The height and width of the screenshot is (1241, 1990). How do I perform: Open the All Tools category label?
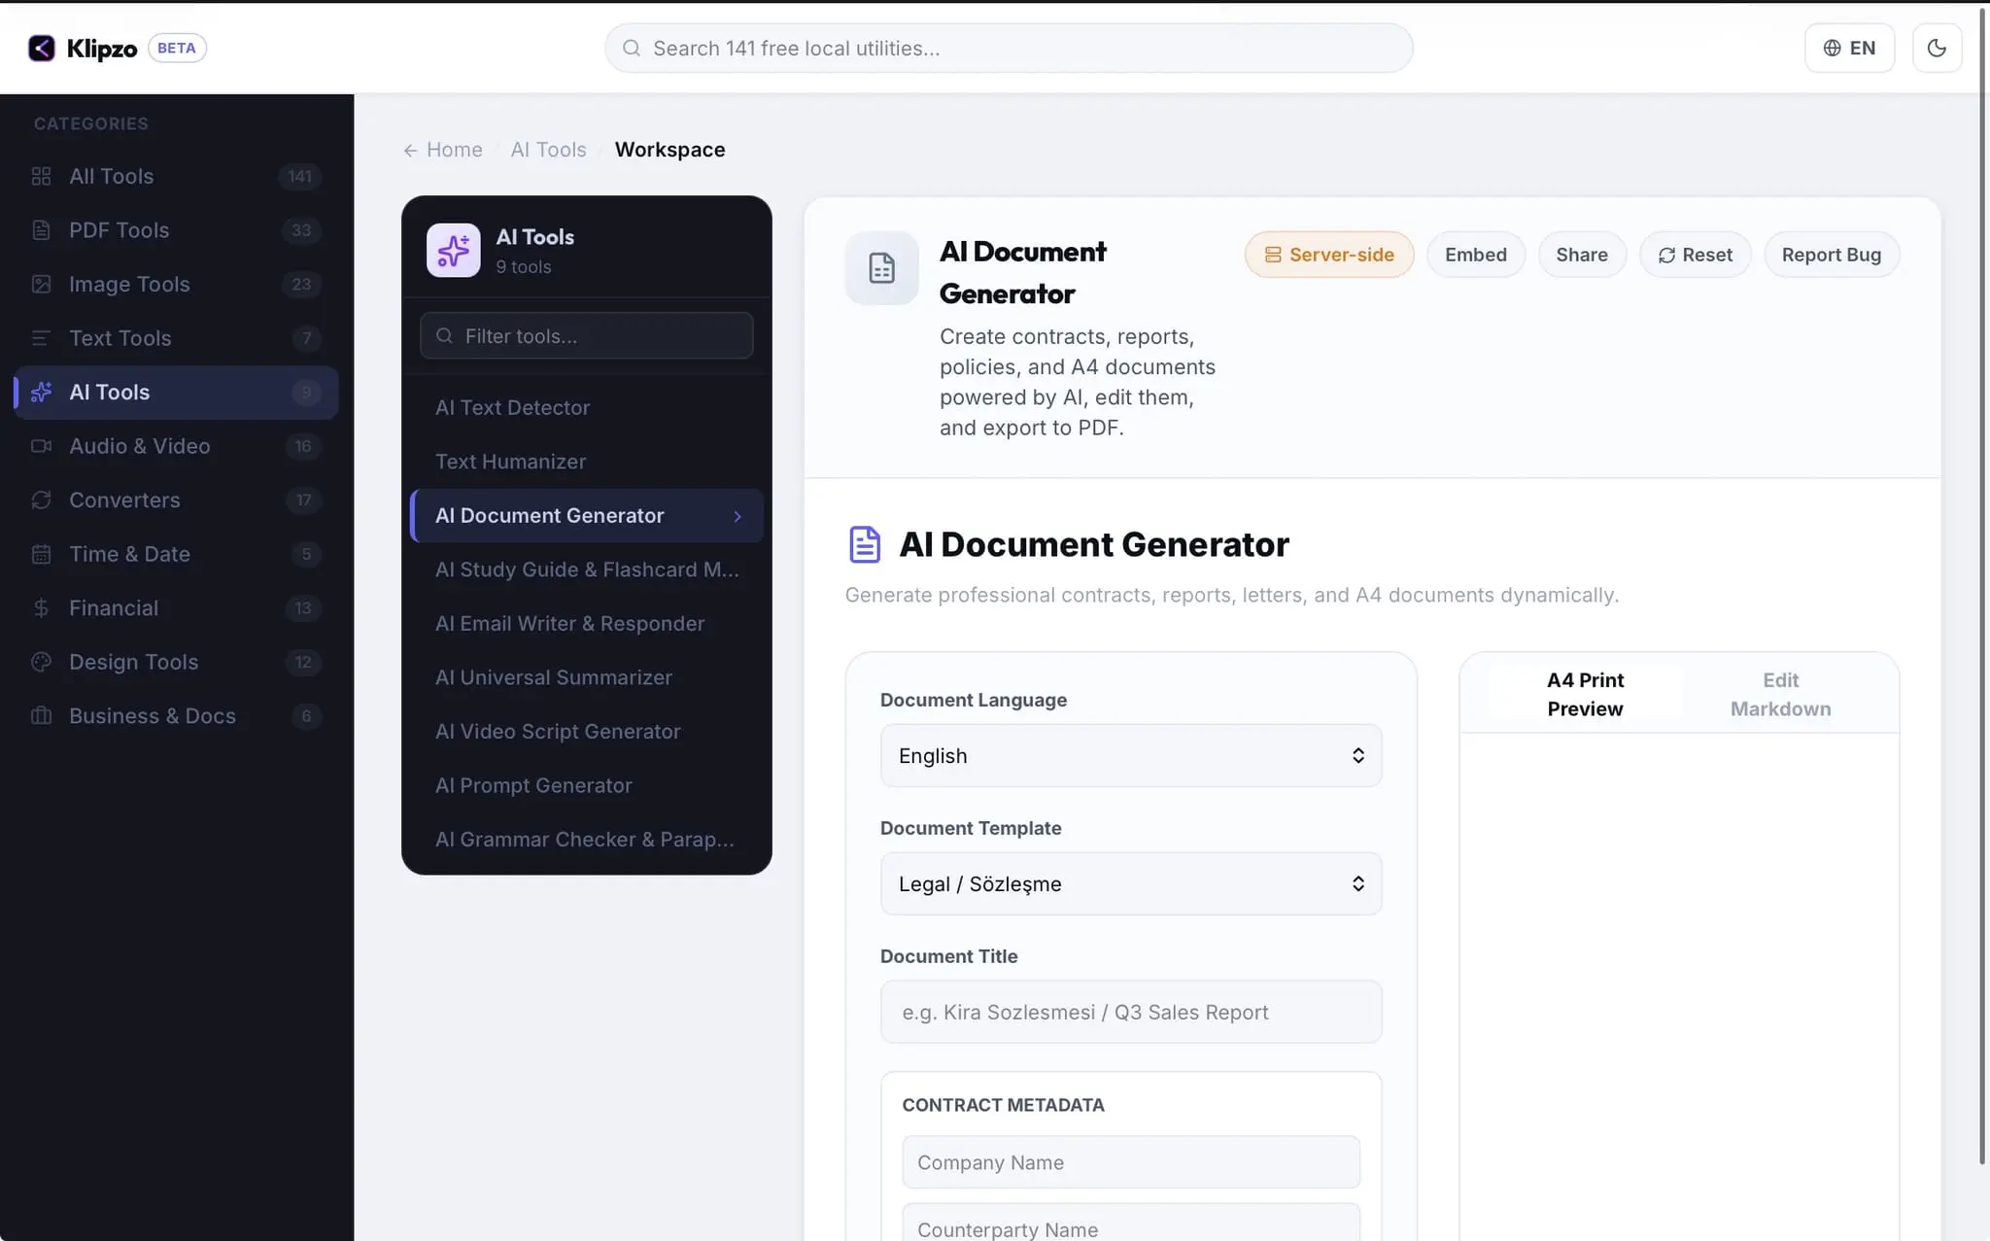pyautogui.click(x=112, y=176)
